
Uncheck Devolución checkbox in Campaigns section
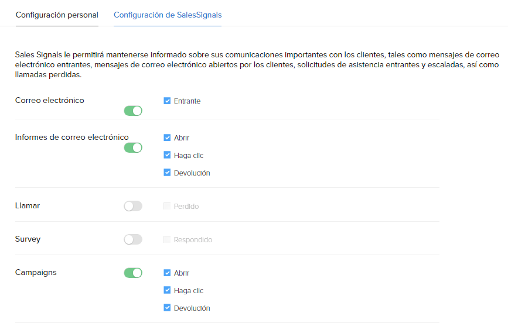click(x=168, y=308)
